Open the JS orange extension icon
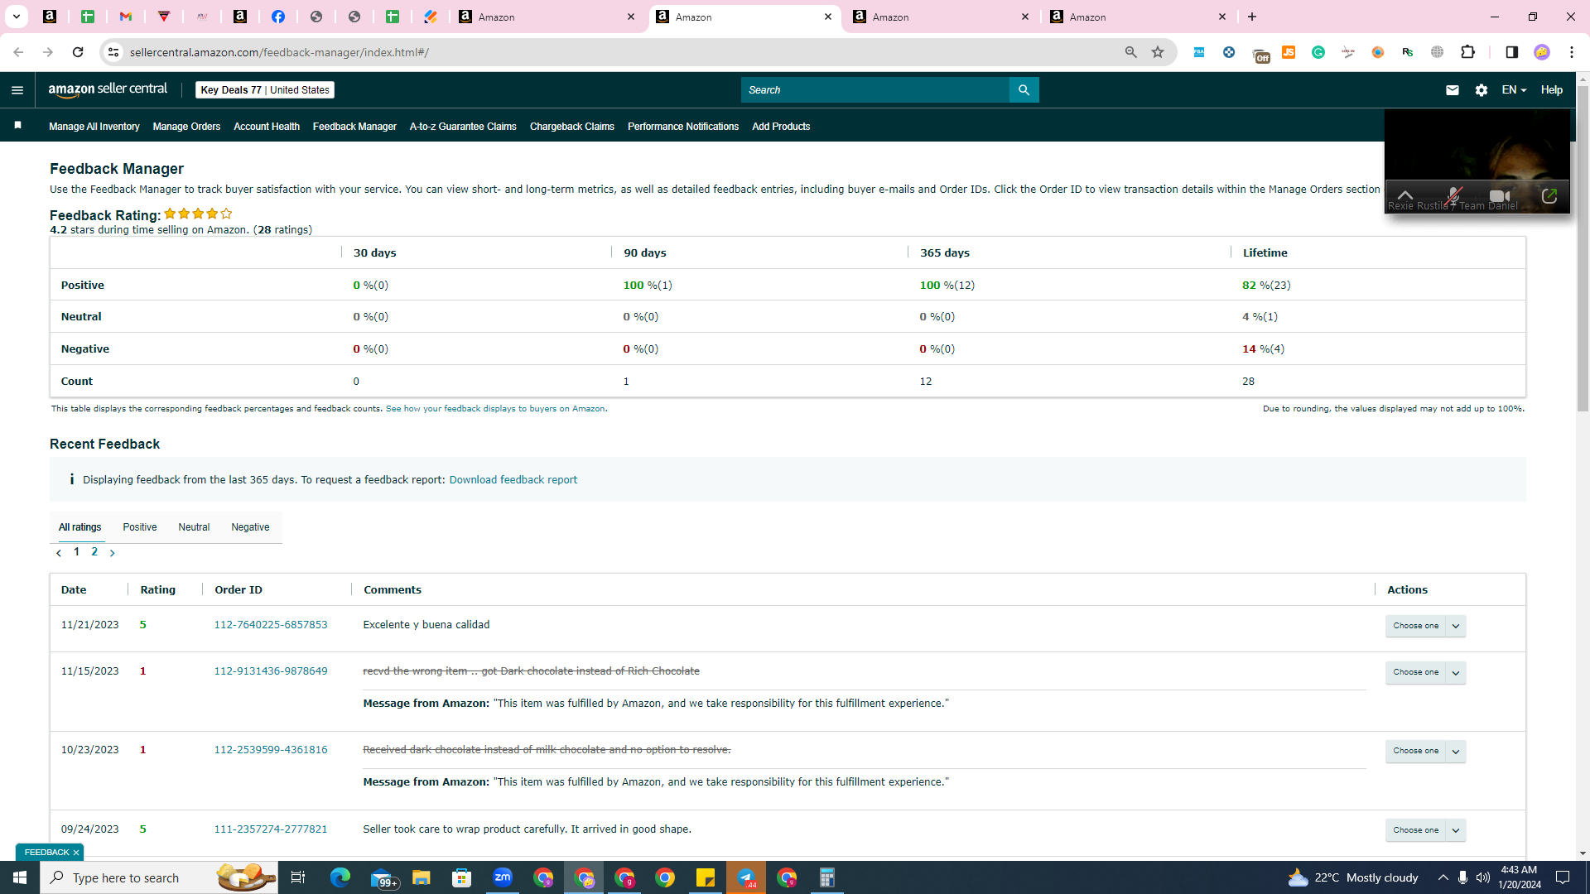Screen dimensions: 1590x894 click(1289, 52)
